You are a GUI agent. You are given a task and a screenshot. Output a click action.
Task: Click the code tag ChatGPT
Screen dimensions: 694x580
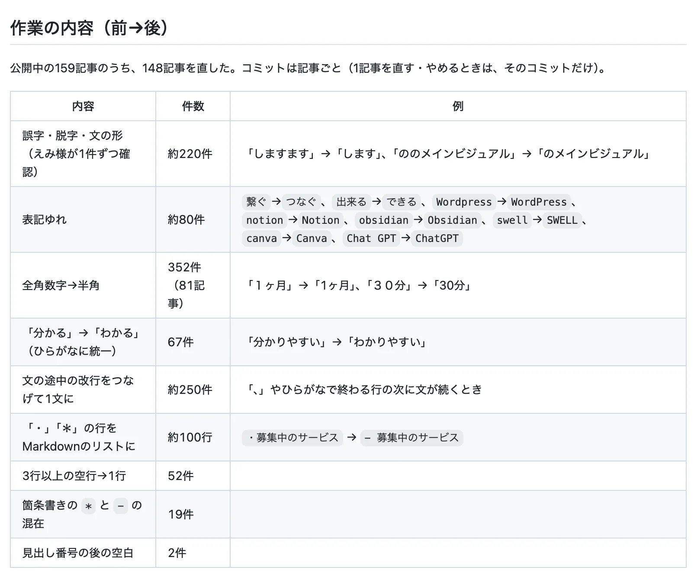coord(437,238)
